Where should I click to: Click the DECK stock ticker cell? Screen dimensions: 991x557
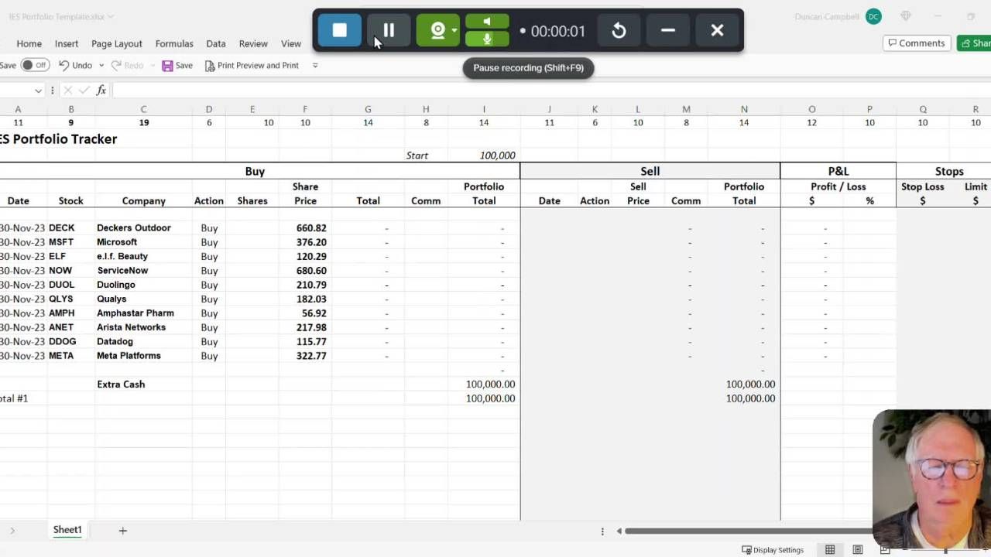pos(70,228)
